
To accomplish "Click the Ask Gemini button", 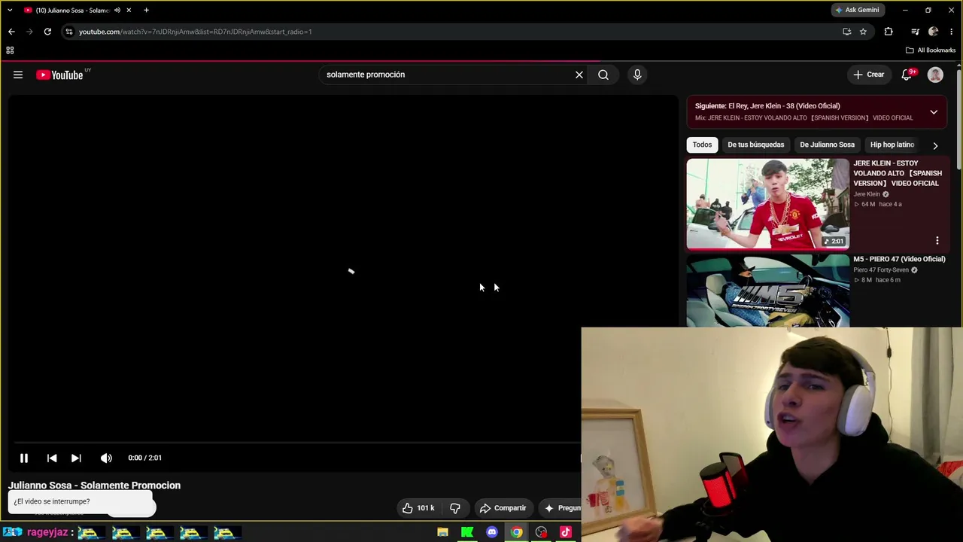I will (857, 10).
